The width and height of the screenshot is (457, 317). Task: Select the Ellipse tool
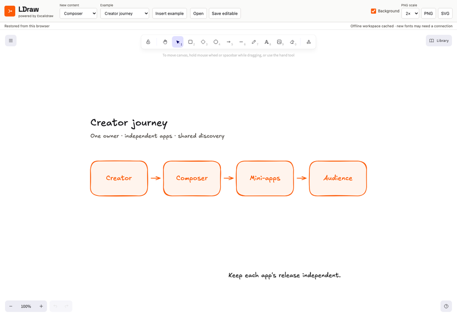pos(216,42)
